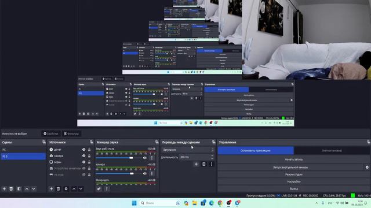Toggle visibility of the камера source
This screenshot has height=208, width=371.
[83, 156]
